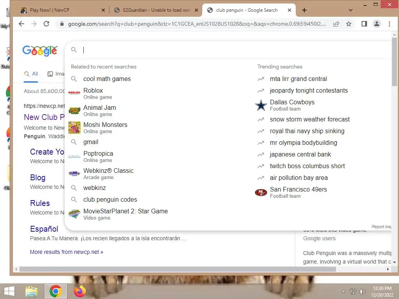Click the vertical scrollbar thumb
This screenshot has width=399, height=299.
[394, 62]
